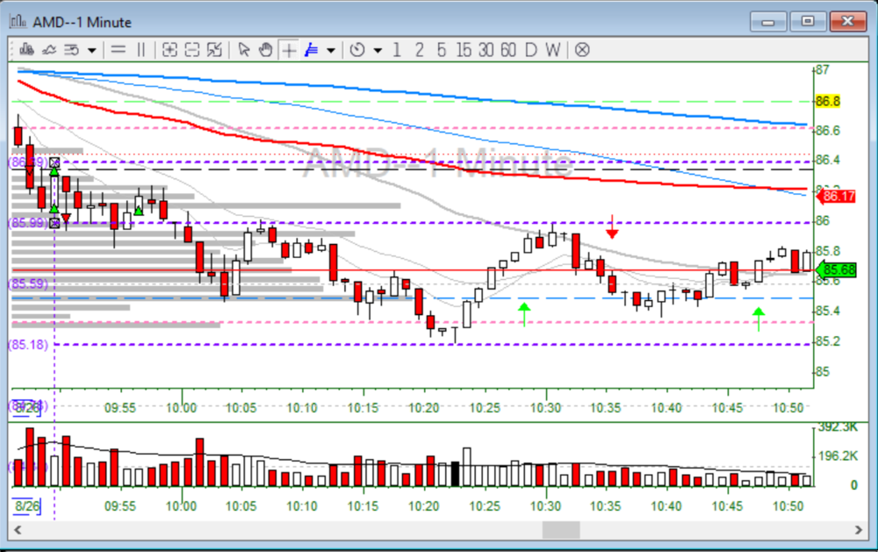The width and height of the screenshot is (878, 552).
Task: Click the 8/26 date label under volume
Action: (27, 506)
